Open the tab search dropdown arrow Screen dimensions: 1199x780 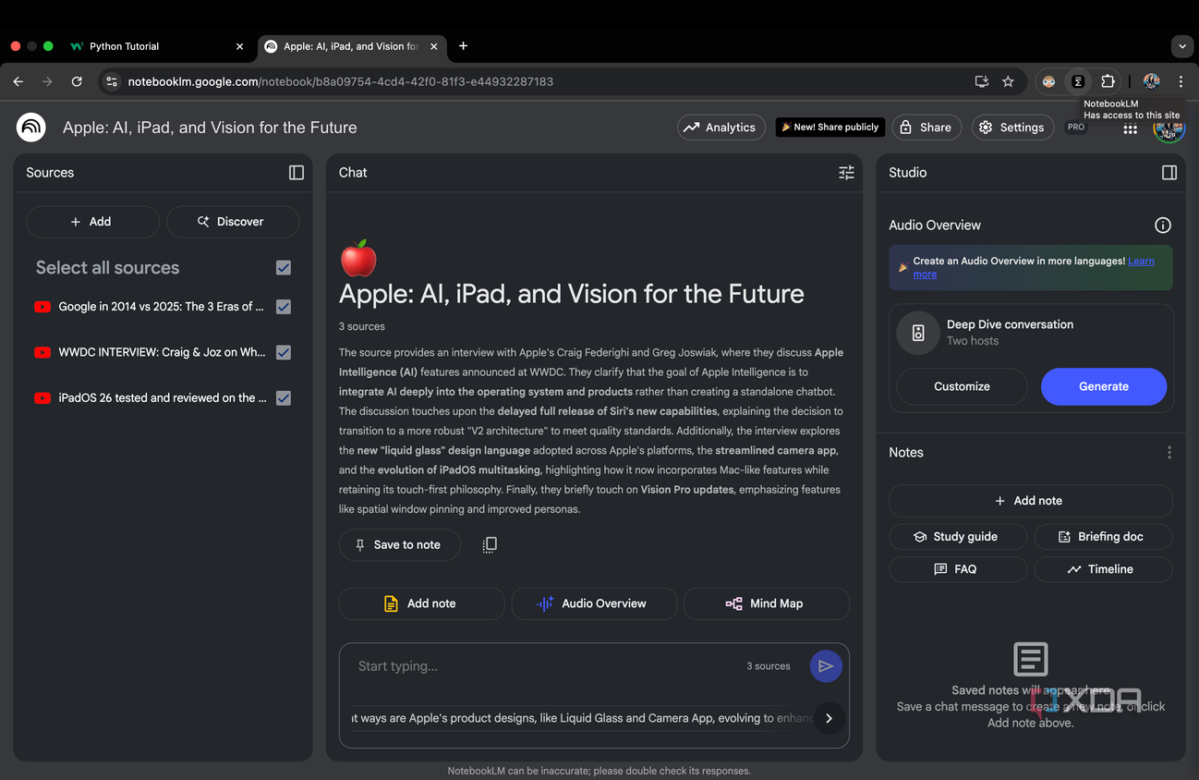1181,46
